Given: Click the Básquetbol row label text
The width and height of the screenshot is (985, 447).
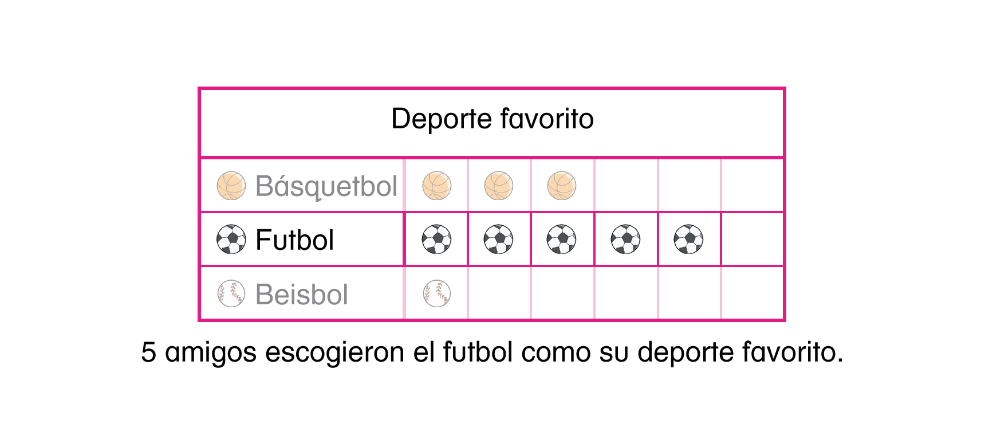Looking at the screenshot, I should tap(326, 186).
